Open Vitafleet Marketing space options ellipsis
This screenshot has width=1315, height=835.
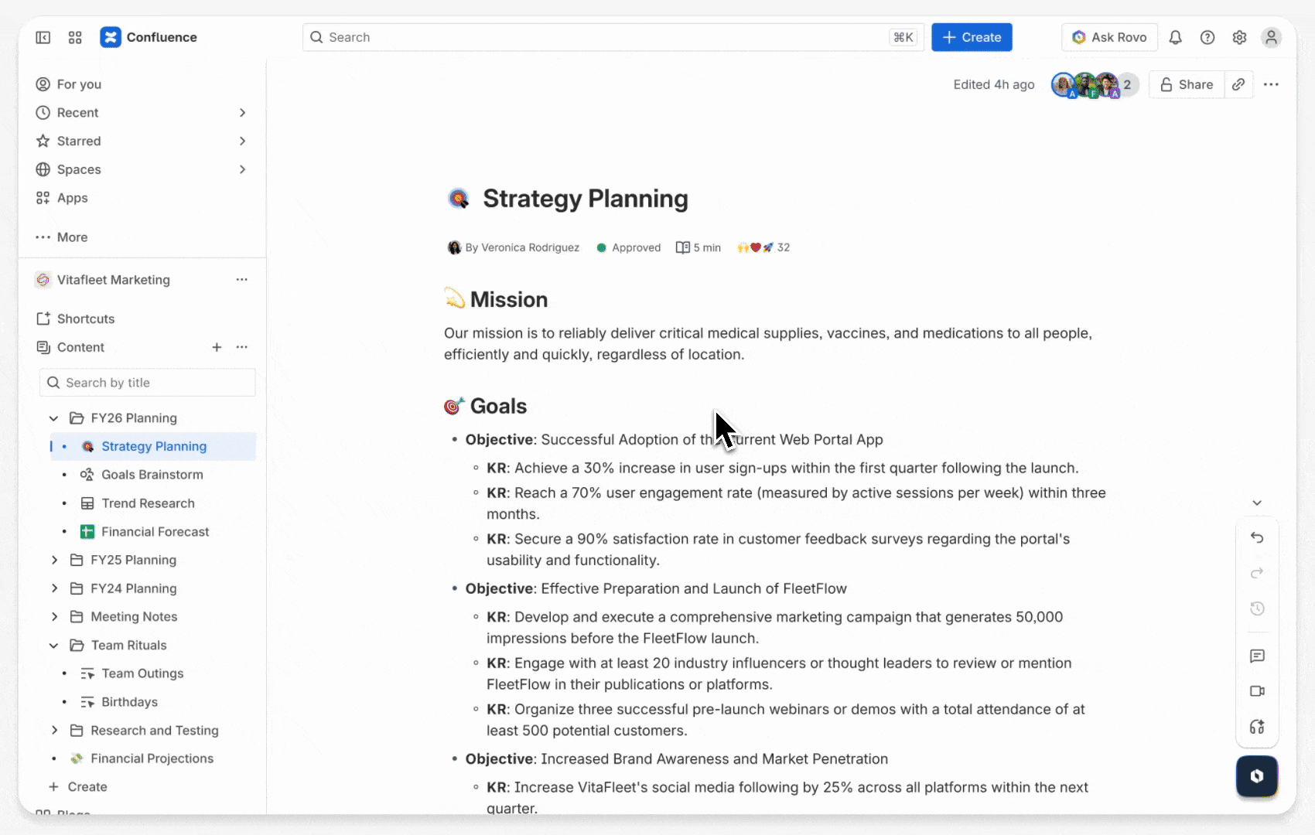(x=242, y=280)
